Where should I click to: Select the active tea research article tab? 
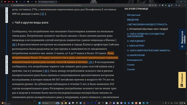pos(47,2)
